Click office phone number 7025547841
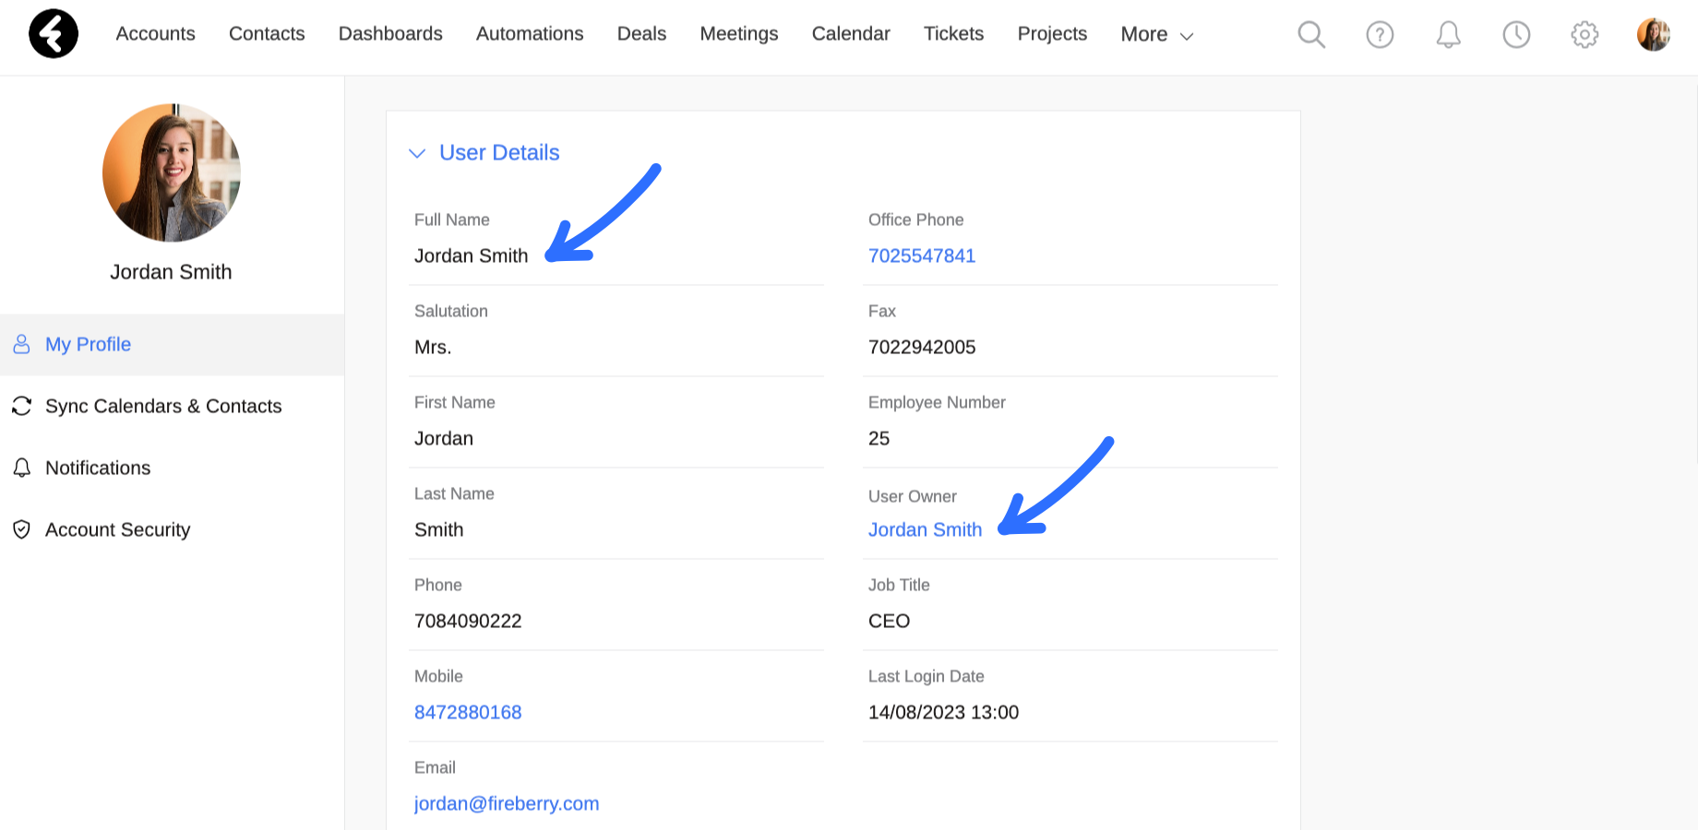1698x830 pixels. 922,255
